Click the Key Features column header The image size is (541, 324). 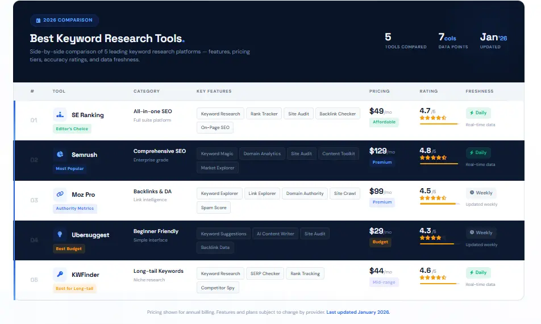214,92
